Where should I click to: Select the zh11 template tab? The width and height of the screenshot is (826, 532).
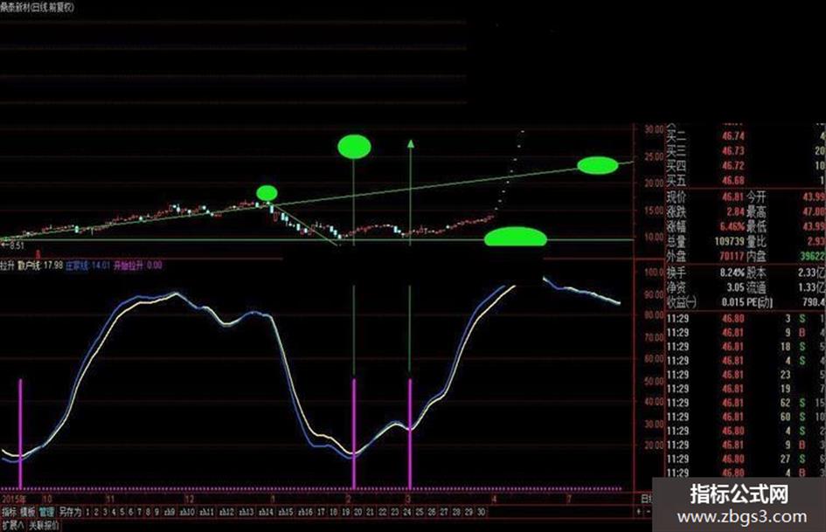pos(207,512)
